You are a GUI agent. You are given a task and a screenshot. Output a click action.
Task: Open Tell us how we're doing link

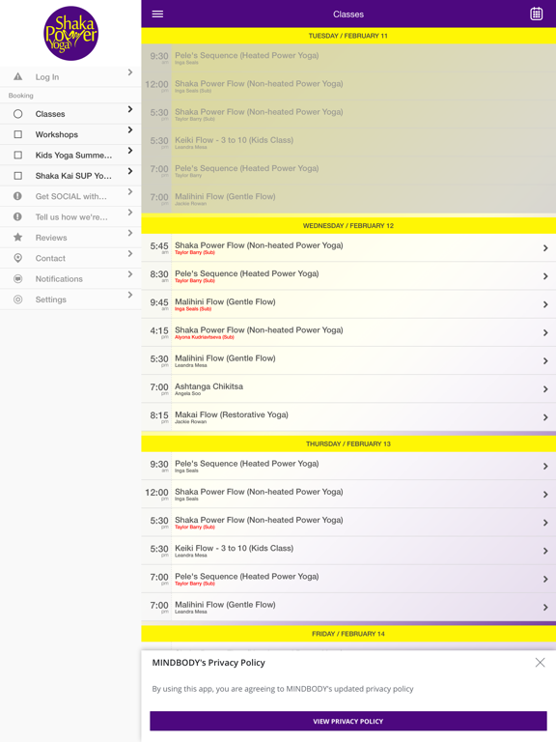click(x=70, y=216)
